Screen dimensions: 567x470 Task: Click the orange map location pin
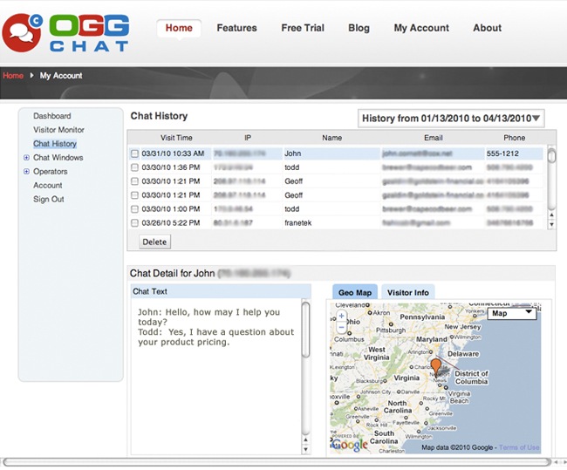[x=436, y=364]
